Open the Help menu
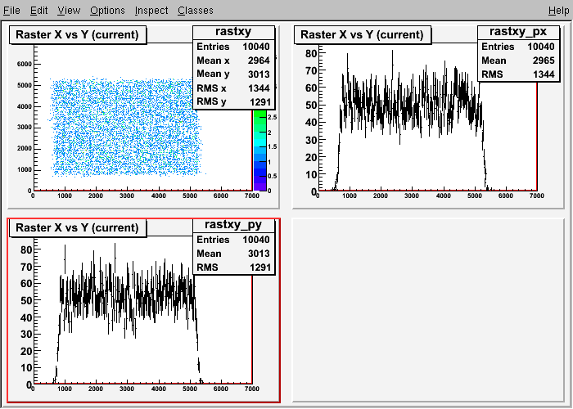Screen dimensions: 573x409 [559, 10]
